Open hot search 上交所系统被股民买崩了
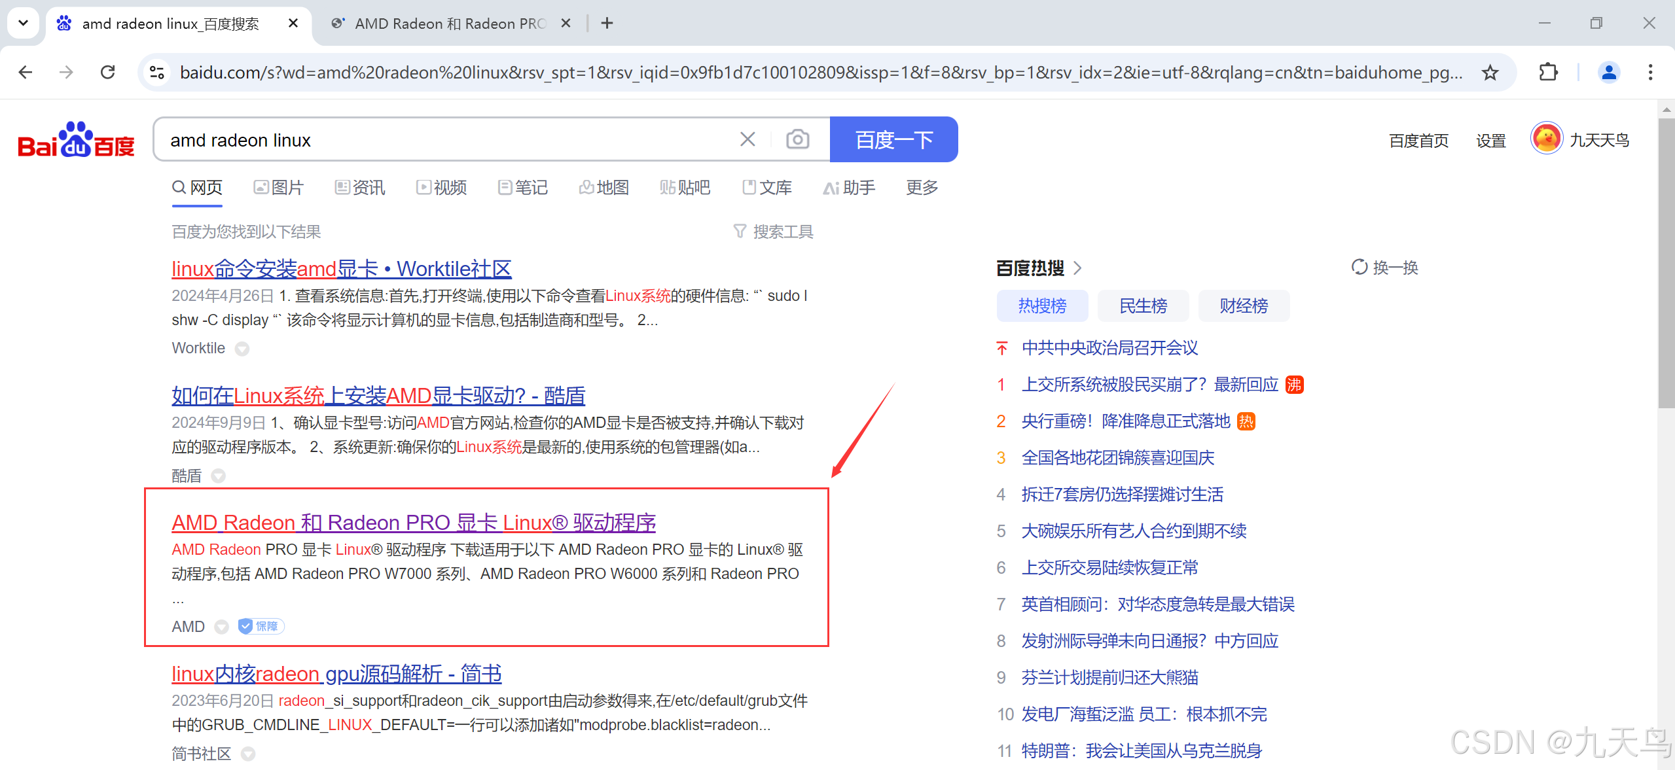1675x770 pixels. click(x=1149, y=385)
